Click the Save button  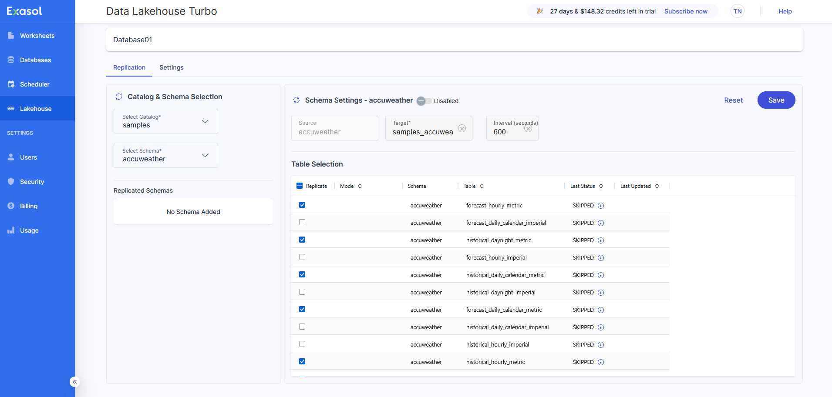[776, 100]
